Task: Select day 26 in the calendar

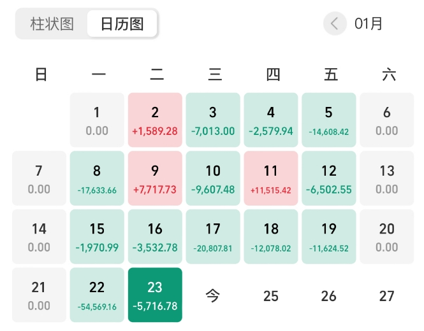Action: pyautogui.click(x=329, y=296)
